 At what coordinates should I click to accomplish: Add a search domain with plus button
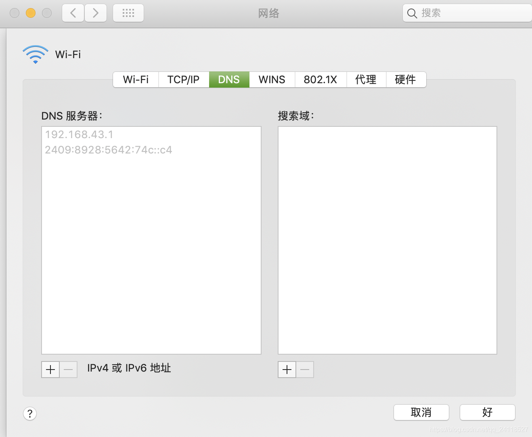coord(287,370)
